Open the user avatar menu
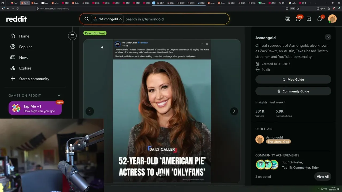This screenshot has height=192, width=342. 332,19
